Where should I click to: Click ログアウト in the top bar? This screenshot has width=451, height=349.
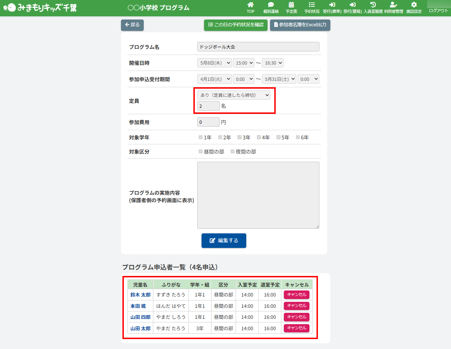click(x=439, y=11)
